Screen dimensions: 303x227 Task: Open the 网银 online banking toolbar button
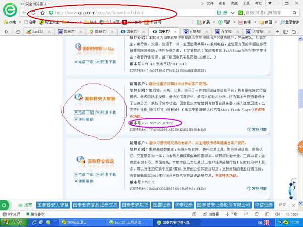(x=224, y=22)
